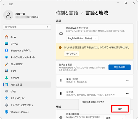Click the サインアウト button
138x119 pixels.
tap(71, 54)
